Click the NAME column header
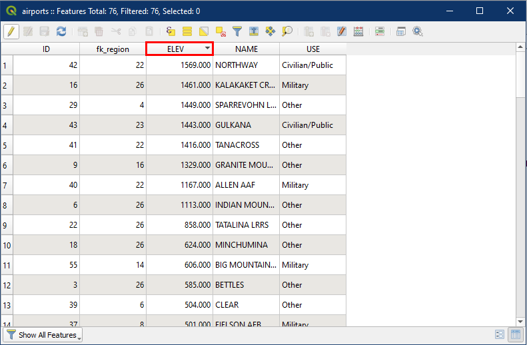The image size is (527, 345). click(246, 49)
